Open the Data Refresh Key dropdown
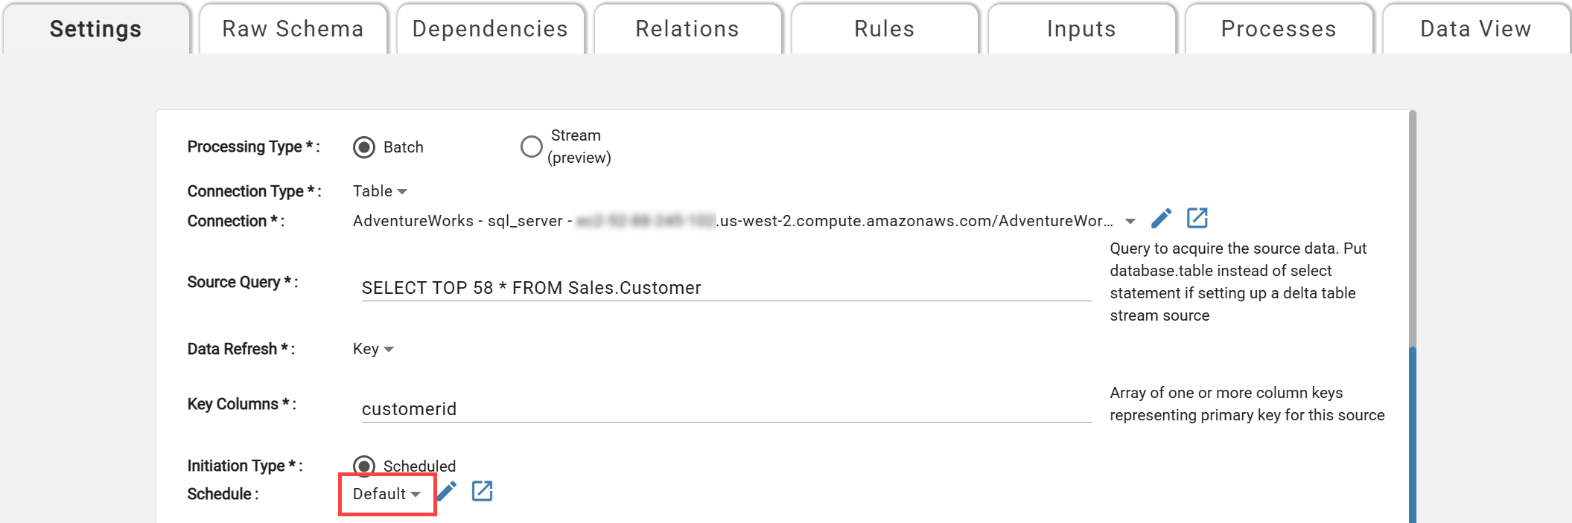This screenshot has height=523, width=1572. point(373,349)
